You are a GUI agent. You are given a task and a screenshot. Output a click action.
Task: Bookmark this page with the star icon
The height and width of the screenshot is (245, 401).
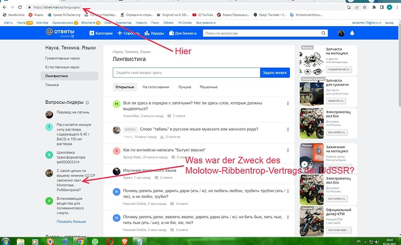[x=364, y=7]
